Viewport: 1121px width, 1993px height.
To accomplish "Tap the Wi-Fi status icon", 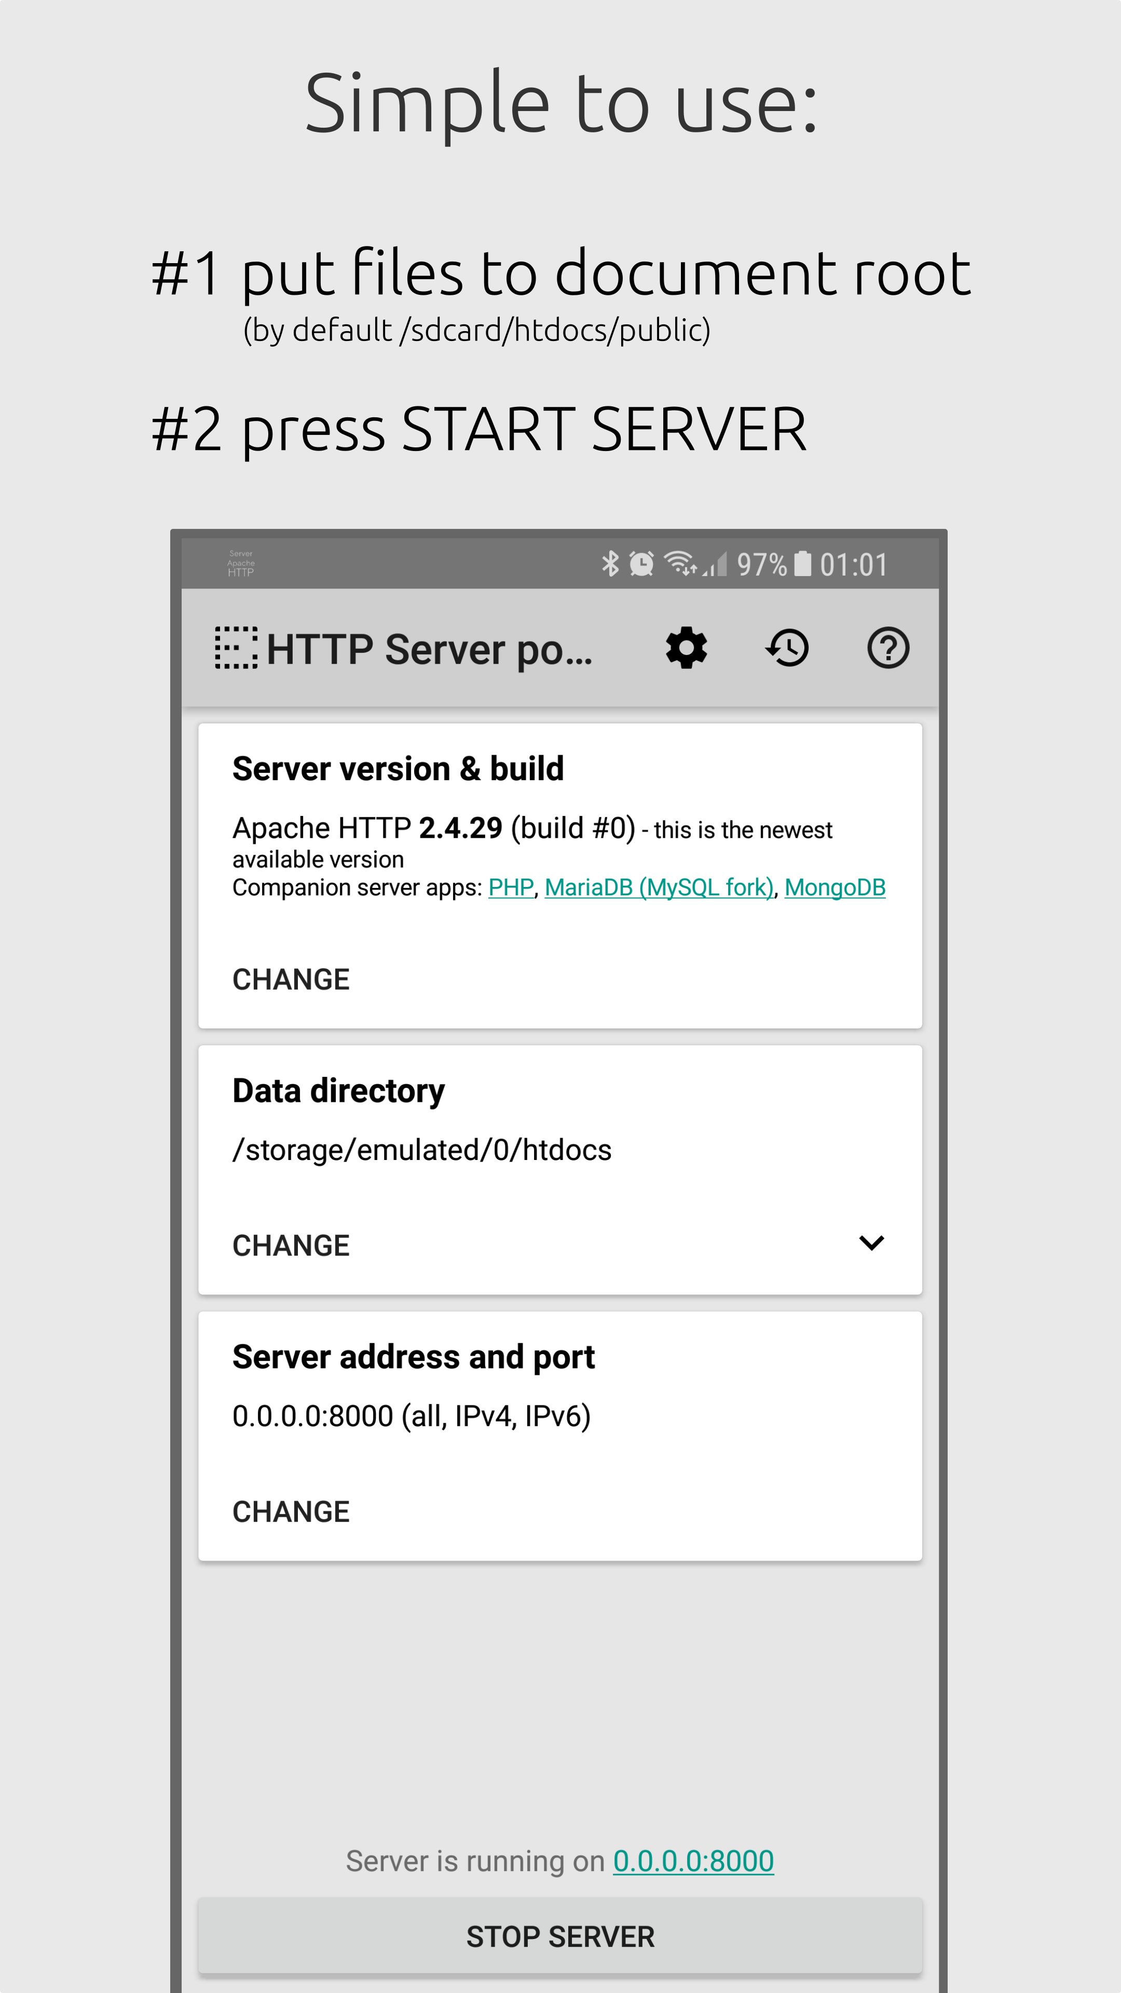I will [x=680, y=564].
